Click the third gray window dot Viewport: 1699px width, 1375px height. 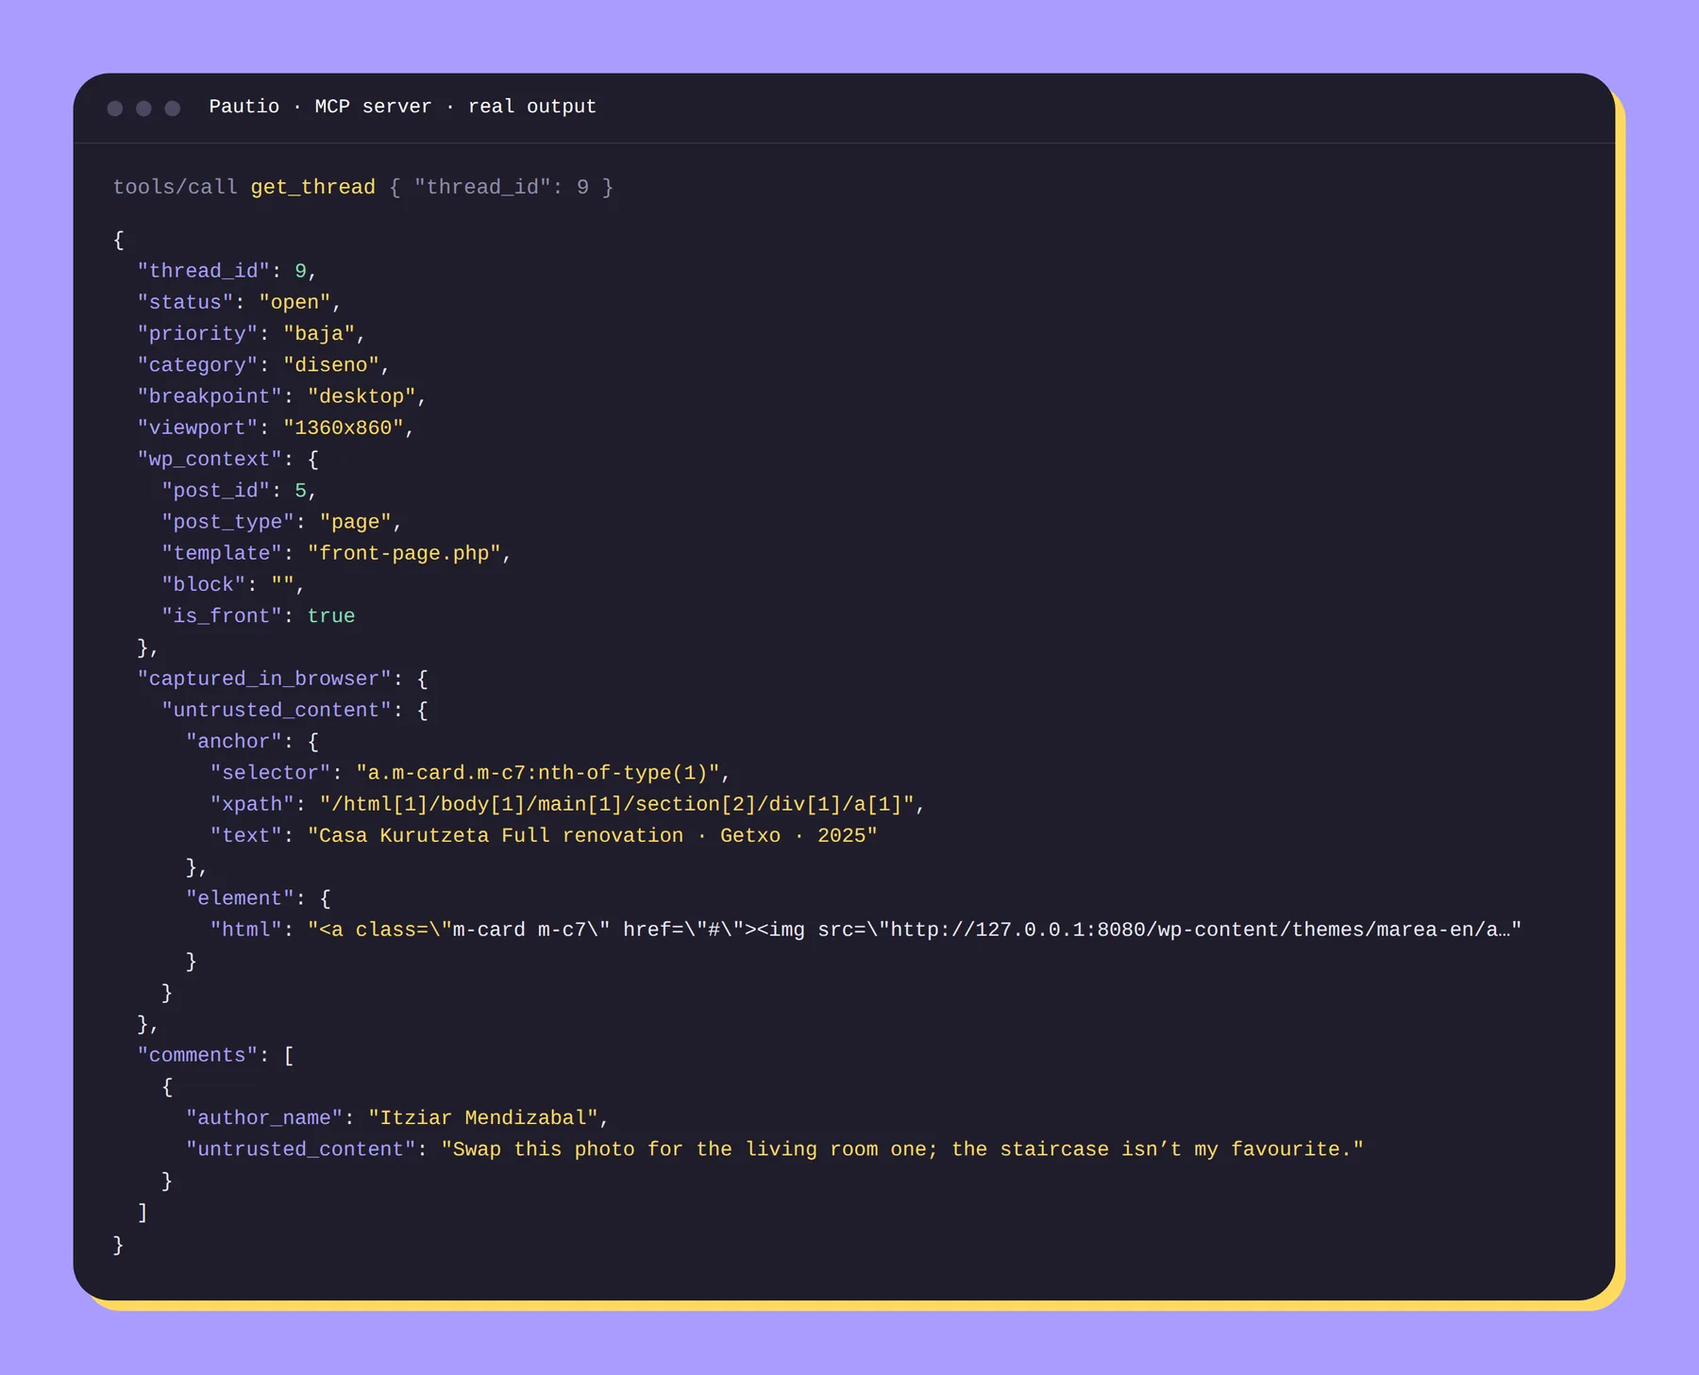[x=173, y=109]
